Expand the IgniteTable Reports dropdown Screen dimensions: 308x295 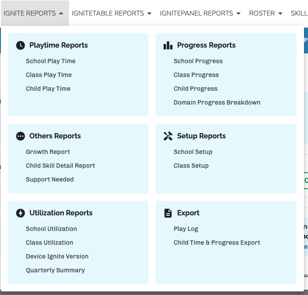pyautogui.click(x=111, y=13)
